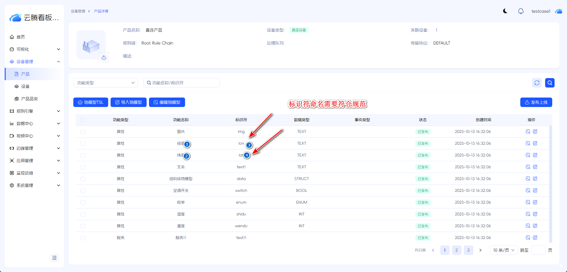This screenshot has width=567, height=272.
Task: Collapse sidebar using bottom menu icon
Action: (54, 258)
